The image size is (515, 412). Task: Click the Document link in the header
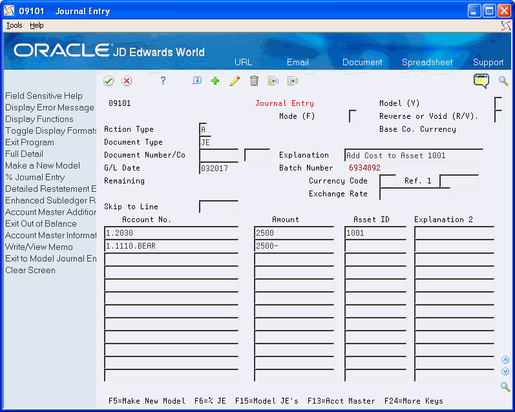(x=362, y=63)
